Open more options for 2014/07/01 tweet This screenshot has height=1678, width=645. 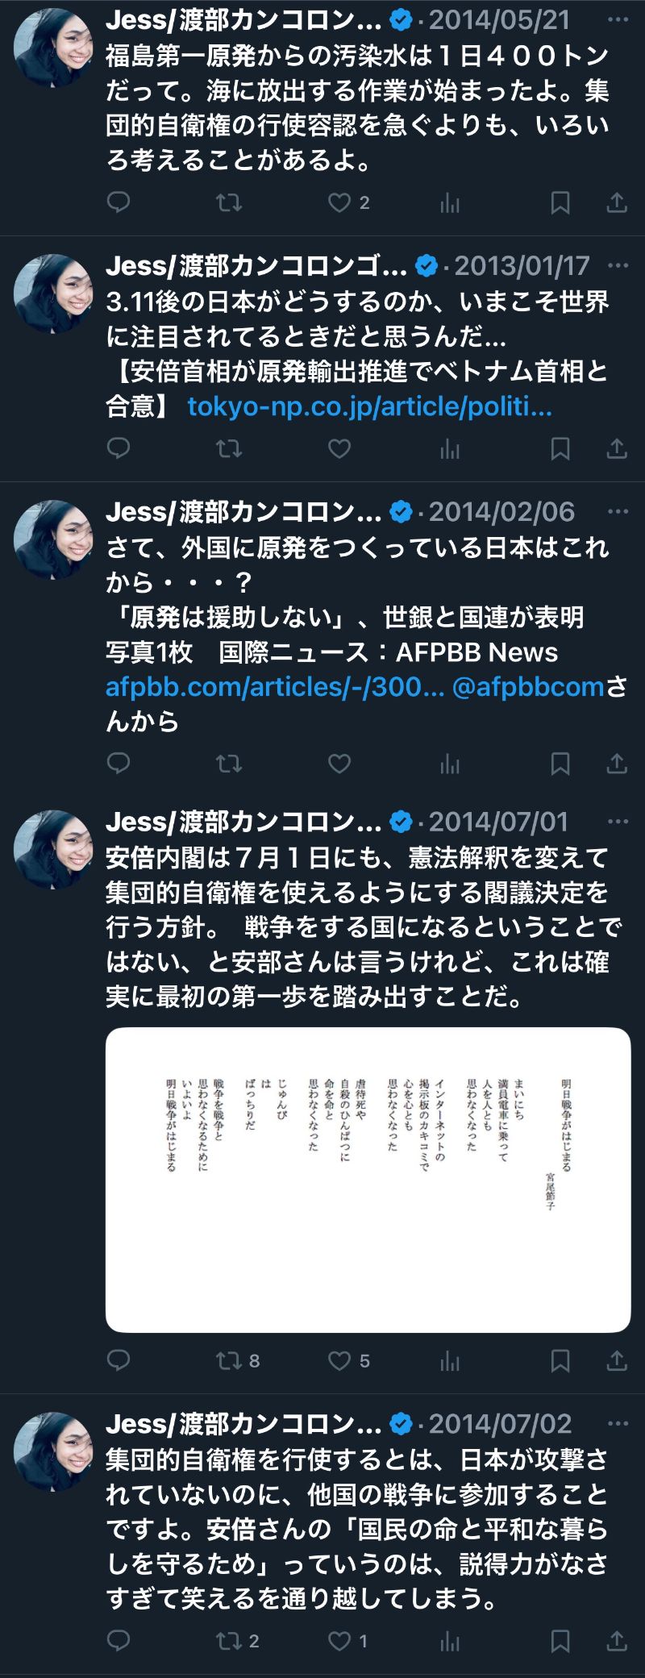618,822
